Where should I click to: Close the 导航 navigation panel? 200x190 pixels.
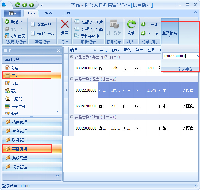pyautogui.click(x=58, y=51)
